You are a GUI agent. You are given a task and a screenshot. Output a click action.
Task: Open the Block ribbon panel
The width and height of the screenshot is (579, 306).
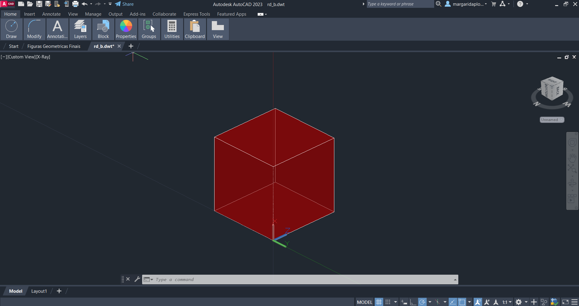103,29
